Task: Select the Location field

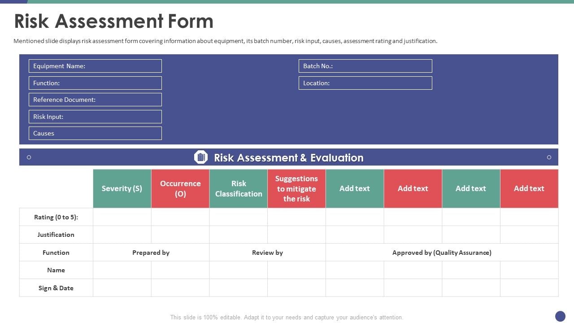Action: [x=365, y=83]
